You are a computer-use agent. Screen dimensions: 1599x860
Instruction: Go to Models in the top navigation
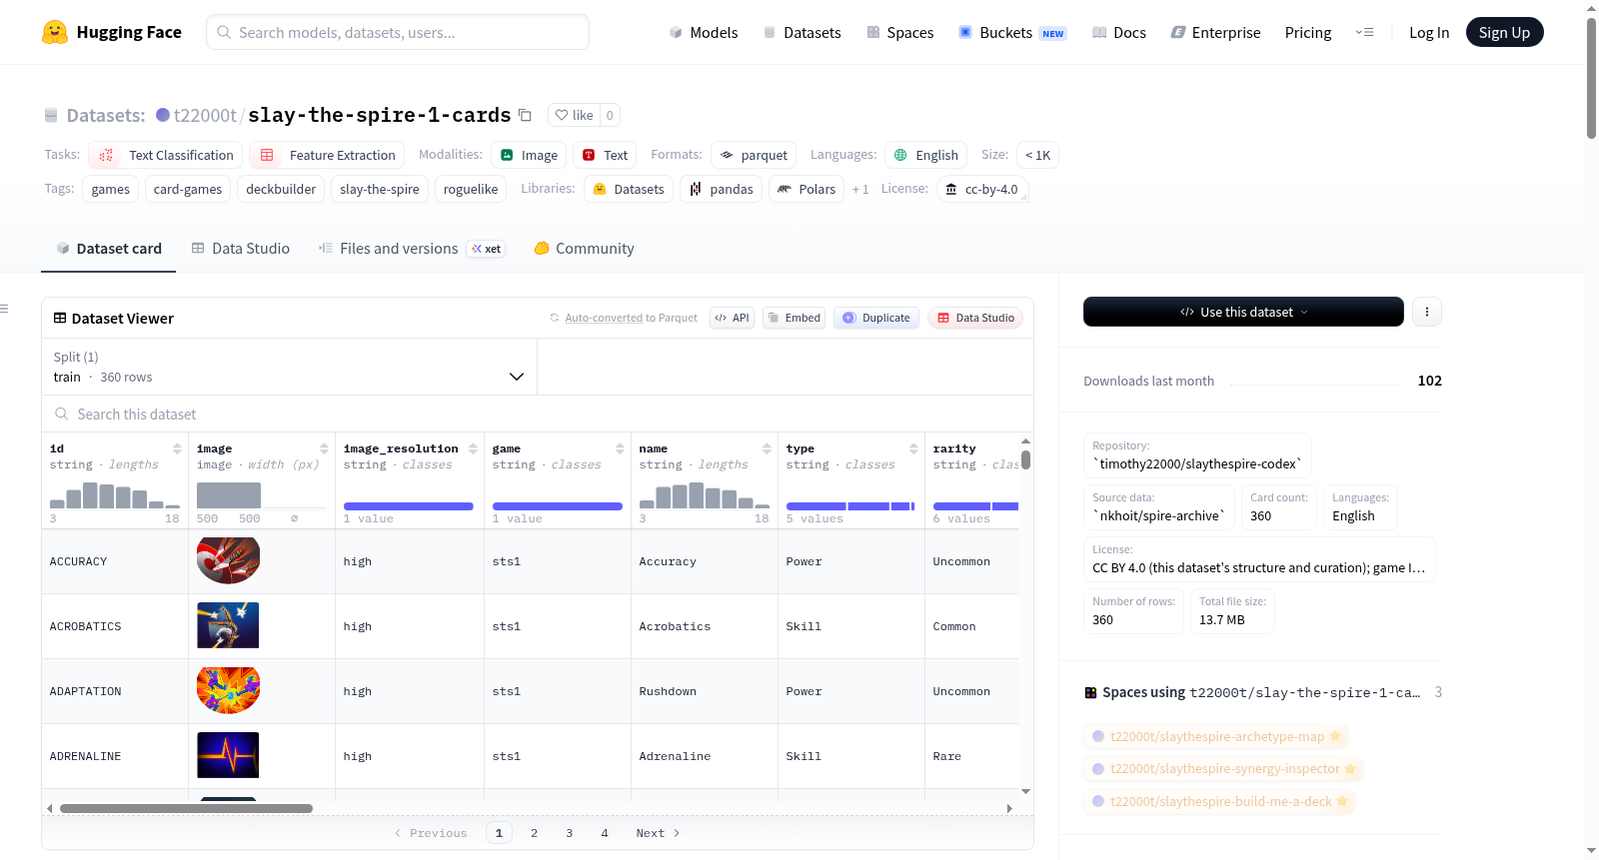pyautogui.click(x=704, y=33)
